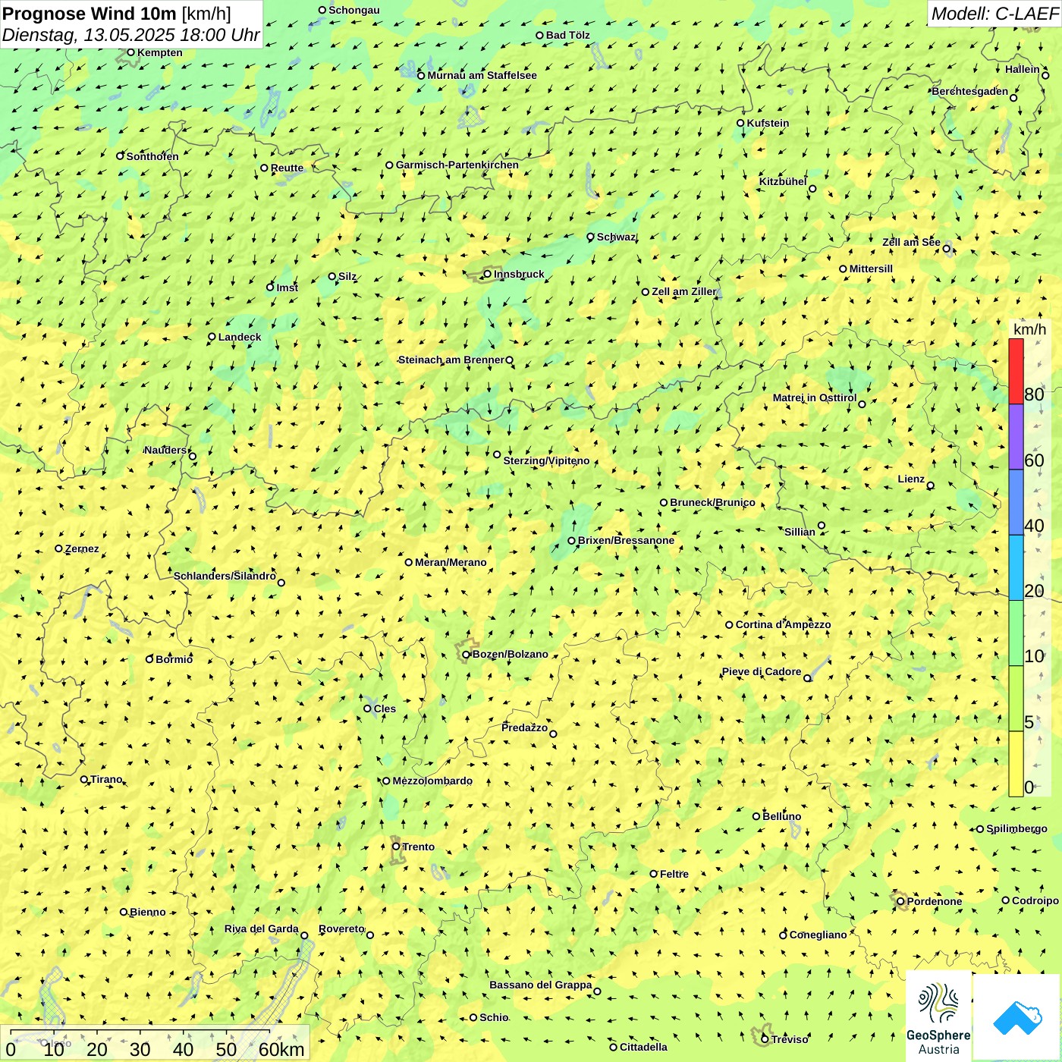The height and width of the screenshot is (1062, 1062).
Task: Click the 'Sonthofen' label
Action: 152,156
